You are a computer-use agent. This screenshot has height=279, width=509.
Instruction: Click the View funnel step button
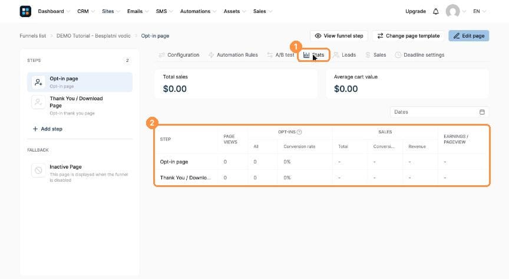click(x=339, y=36)
